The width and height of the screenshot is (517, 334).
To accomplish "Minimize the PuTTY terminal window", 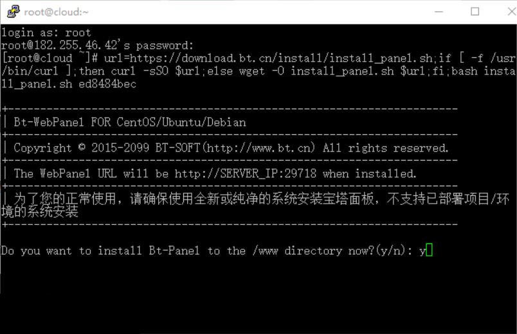I will (439, 12).
